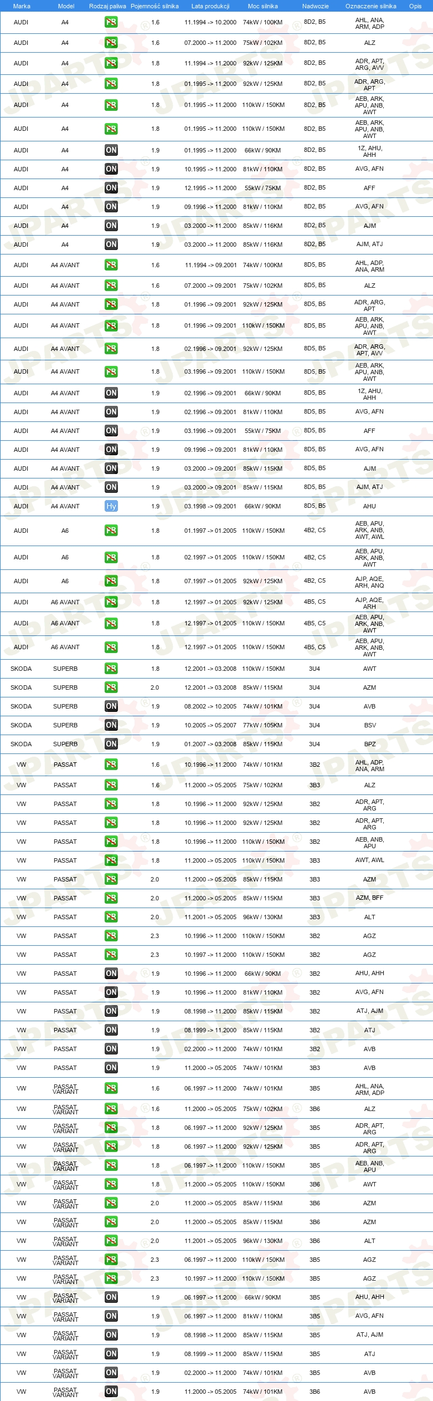Click petrol icon in VW Passat ALZ 3B3 row

[111, 785]
